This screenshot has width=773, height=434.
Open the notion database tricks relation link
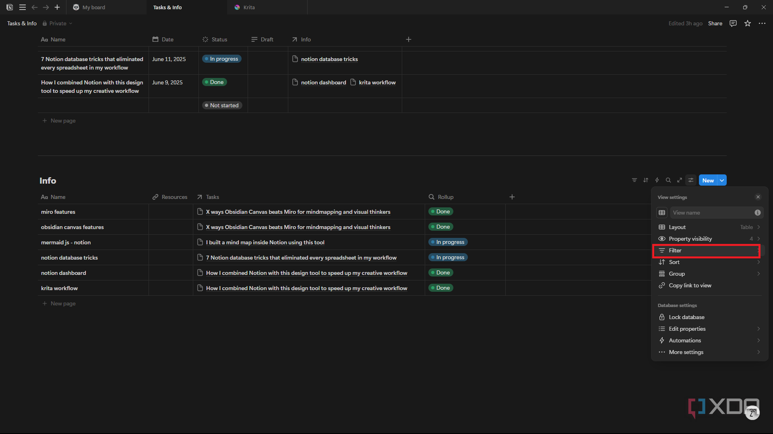coord(329,59)
